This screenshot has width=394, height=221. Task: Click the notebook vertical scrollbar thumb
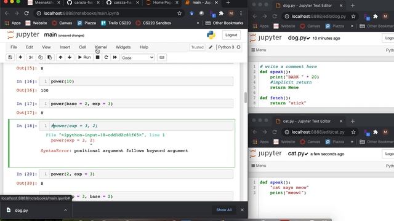246,98
